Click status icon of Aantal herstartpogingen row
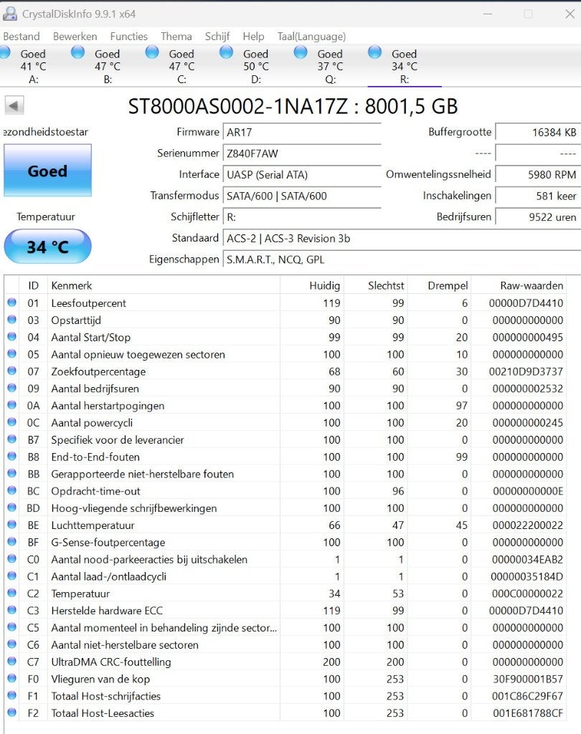581x734 pixels. tap(11, 405)
